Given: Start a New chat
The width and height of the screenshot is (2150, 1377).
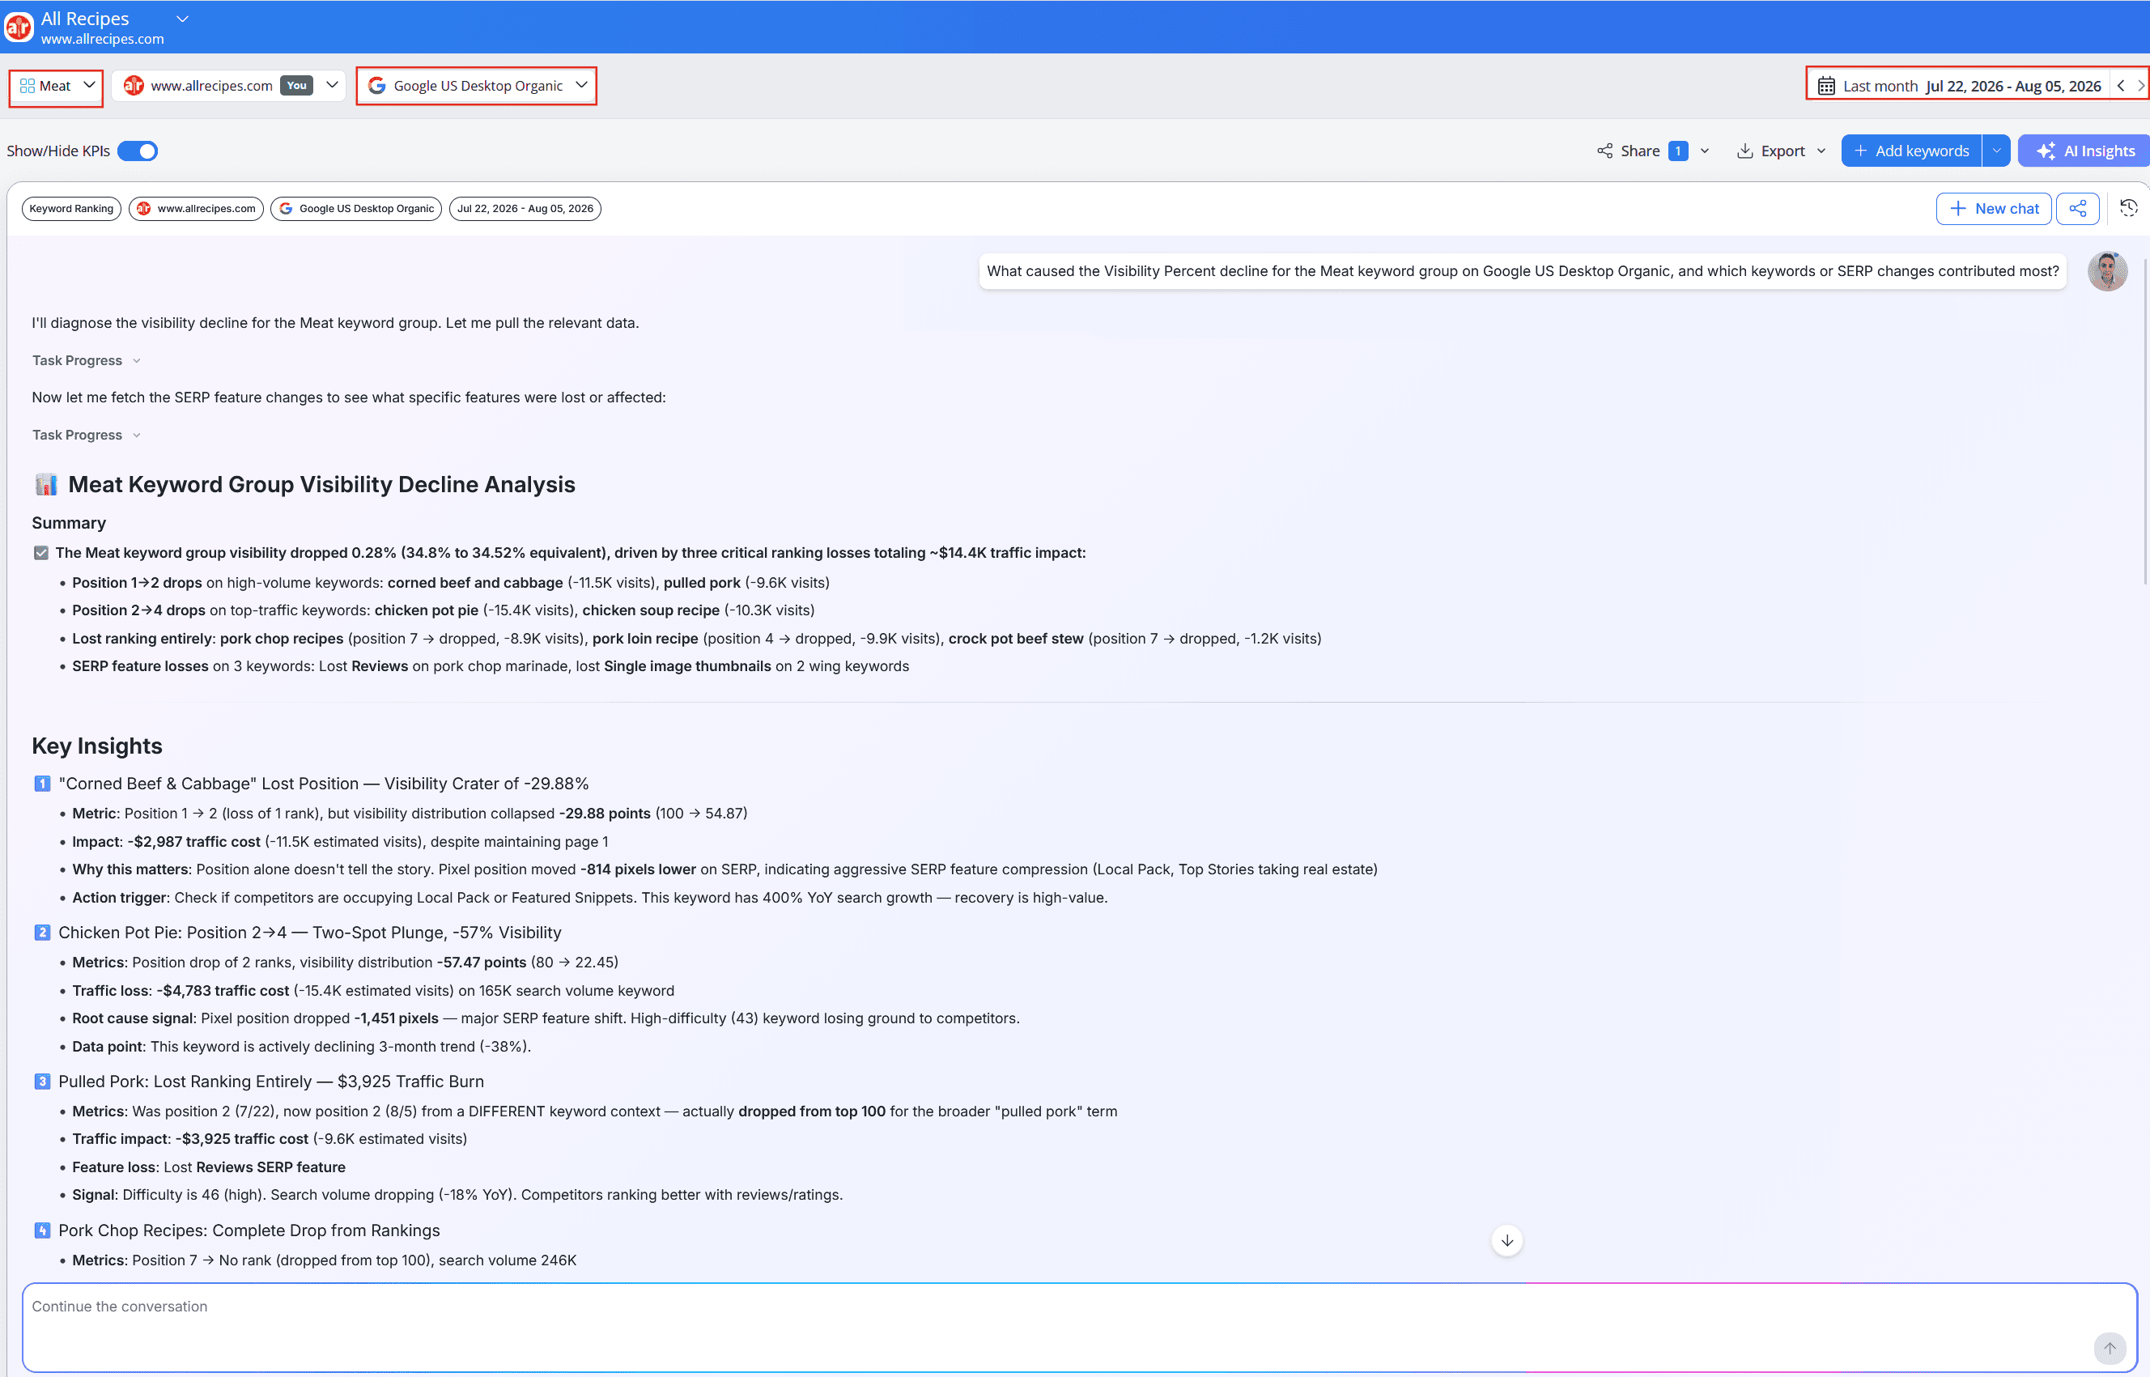Looking at the screenshot, I should [x=1994, y=208].
